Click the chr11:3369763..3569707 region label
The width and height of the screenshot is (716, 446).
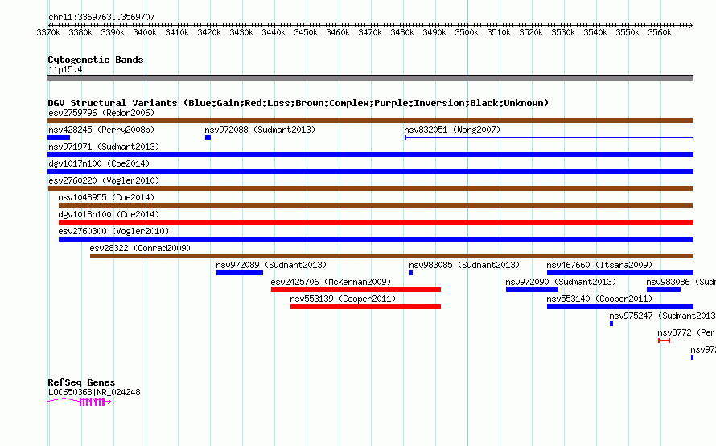point(101,17)
